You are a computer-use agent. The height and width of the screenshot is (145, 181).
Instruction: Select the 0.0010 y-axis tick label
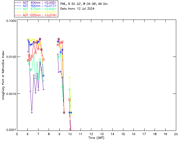(11, 94)
